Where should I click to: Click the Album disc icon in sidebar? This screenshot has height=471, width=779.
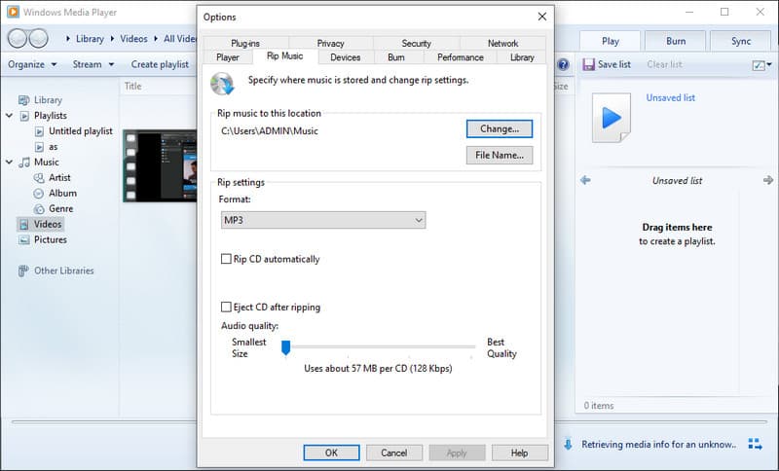tap(39, 194)
